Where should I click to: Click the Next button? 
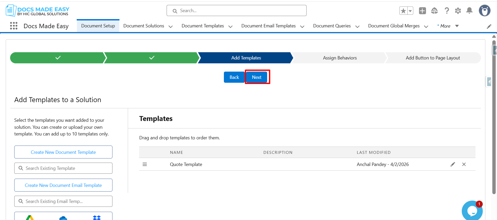[257, 77]
